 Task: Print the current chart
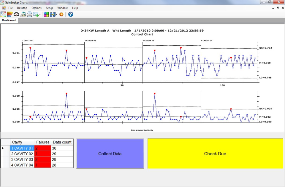pyautogui.click(x=29, y=14)
